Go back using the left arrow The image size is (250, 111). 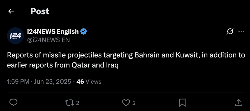point(11,11)
